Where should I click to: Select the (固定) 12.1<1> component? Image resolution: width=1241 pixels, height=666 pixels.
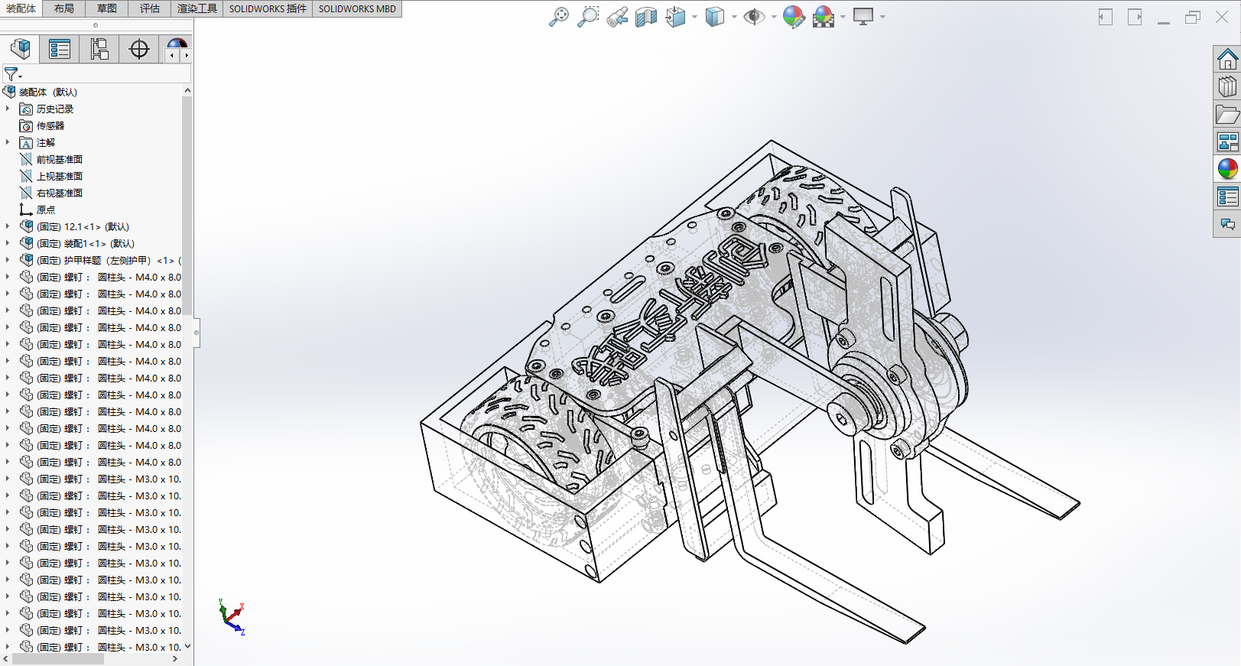tap(75, 226)
